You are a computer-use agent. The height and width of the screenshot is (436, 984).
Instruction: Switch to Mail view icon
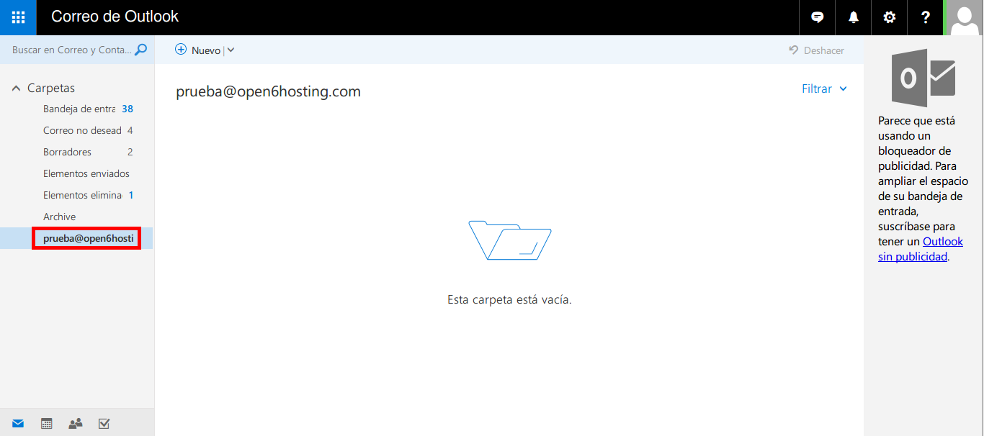click(18, 424)
